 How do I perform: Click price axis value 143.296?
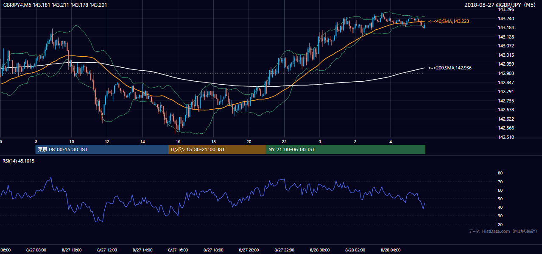point(506,9)
